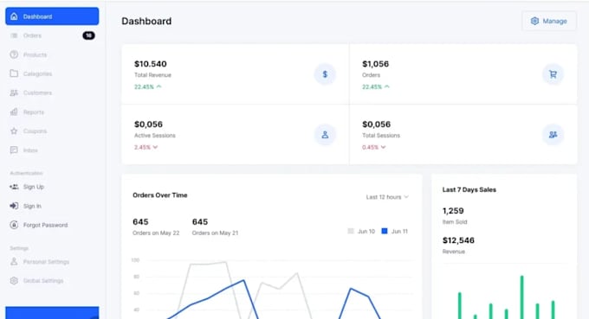589x319 pixels.
Task: Select the Sign Up user-plus icon
Action: [x=14, y=187]
